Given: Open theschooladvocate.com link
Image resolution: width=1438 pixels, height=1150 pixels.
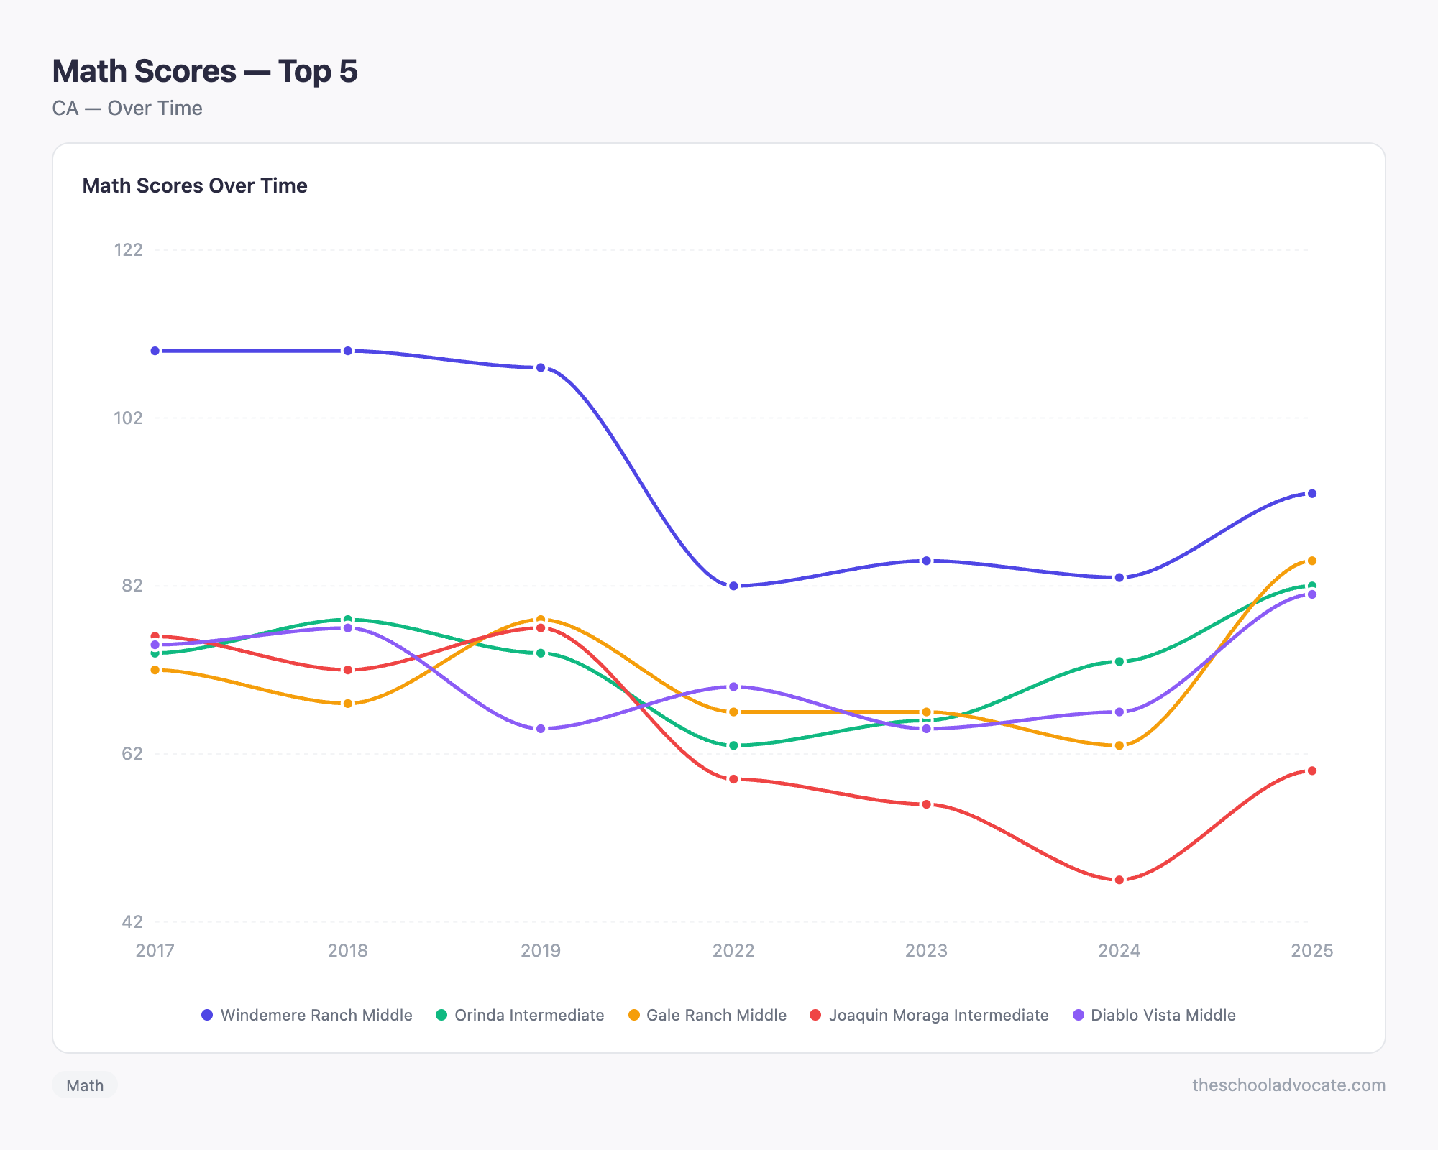Looking at the screenshot, I should tap(1288, 1085).
